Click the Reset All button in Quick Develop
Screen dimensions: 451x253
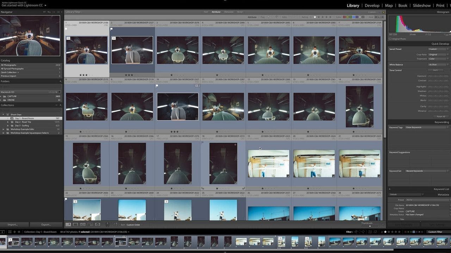(441, 116)
